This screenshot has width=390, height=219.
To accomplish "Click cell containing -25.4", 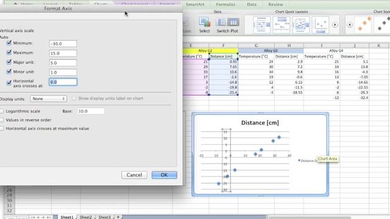I will tap(224, 92).
